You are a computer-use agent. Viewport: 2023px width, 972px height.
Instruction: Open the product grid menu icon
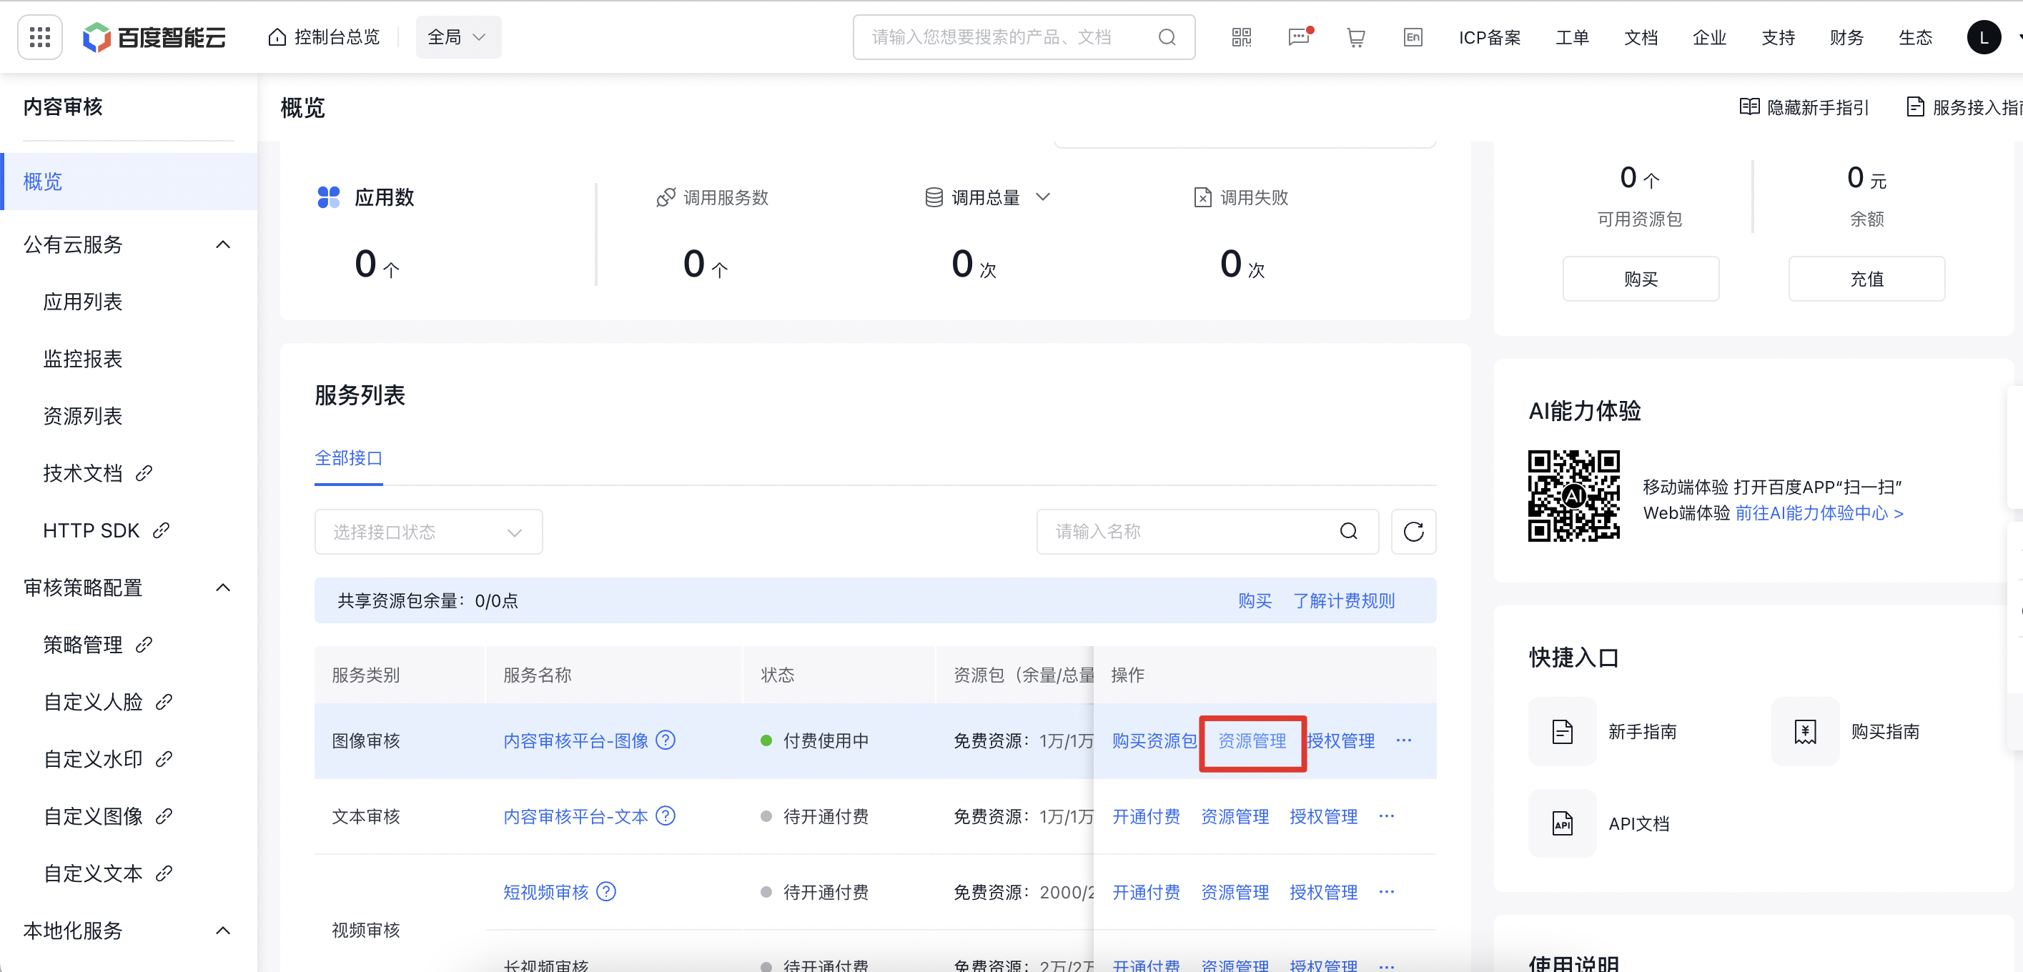tap(40, 37)
